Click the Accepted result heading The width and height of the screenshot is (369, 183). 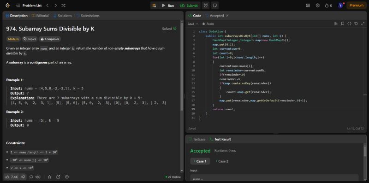coord(200,151)
